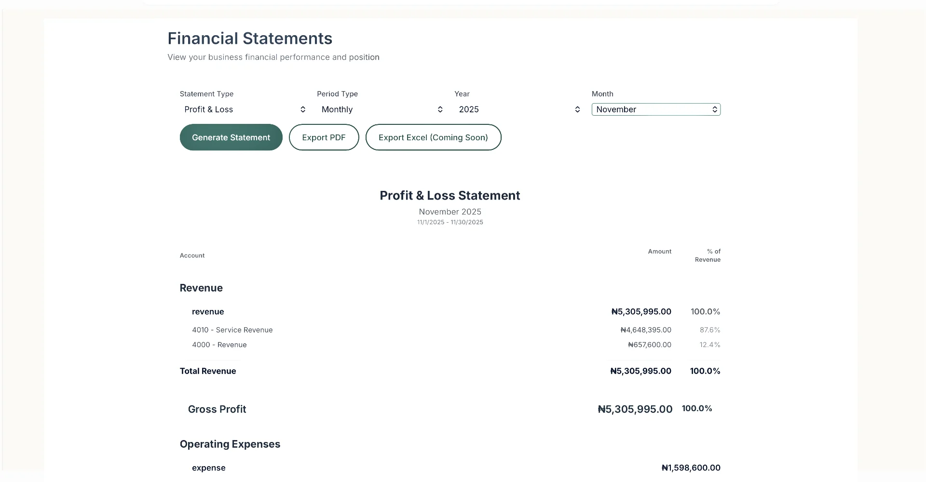
Task: Click the Profit & Loss Statement title
Action: 449,196
